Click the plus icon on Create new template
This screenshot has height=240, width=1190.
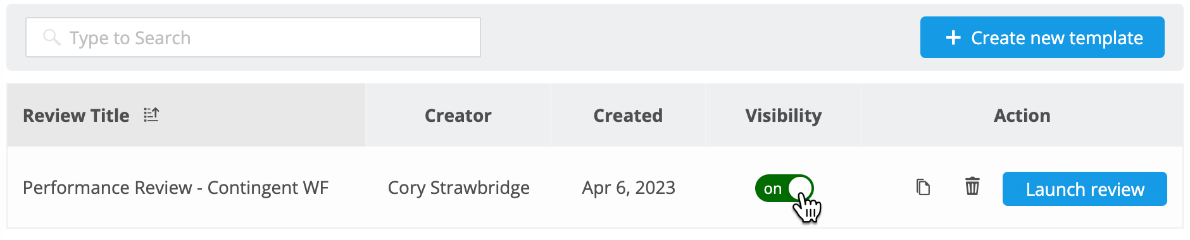coord(953,38)
